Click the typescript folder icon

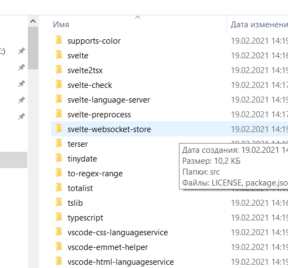pos(59,217)
